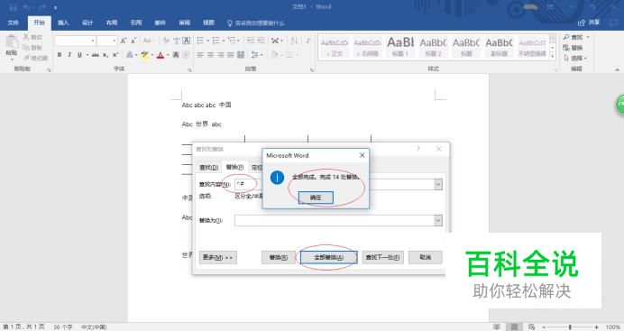Image resolution: width=624 pixels, height=331 pixels.
Task: Open the Find what (查找内容) dropdown arrow
Action: (437, 184)
